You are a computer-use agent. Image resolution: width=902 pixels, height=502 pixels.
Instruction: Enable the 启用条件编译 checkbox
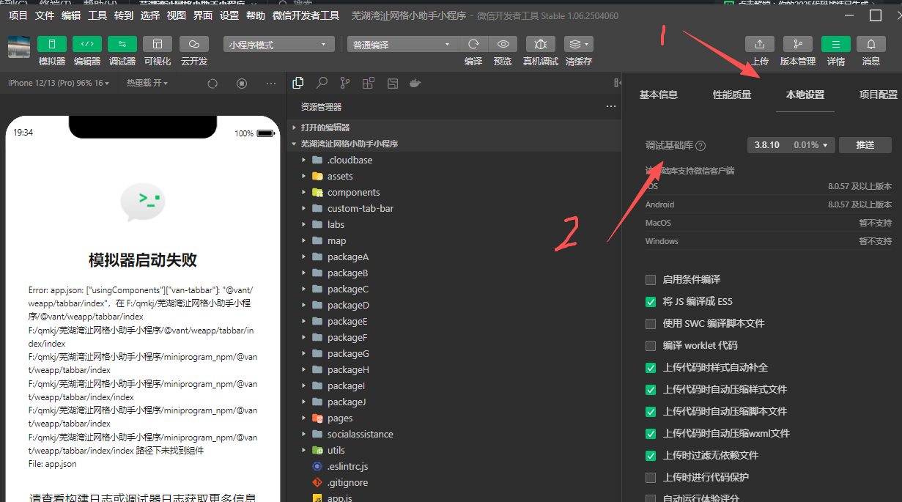[651, 279]
